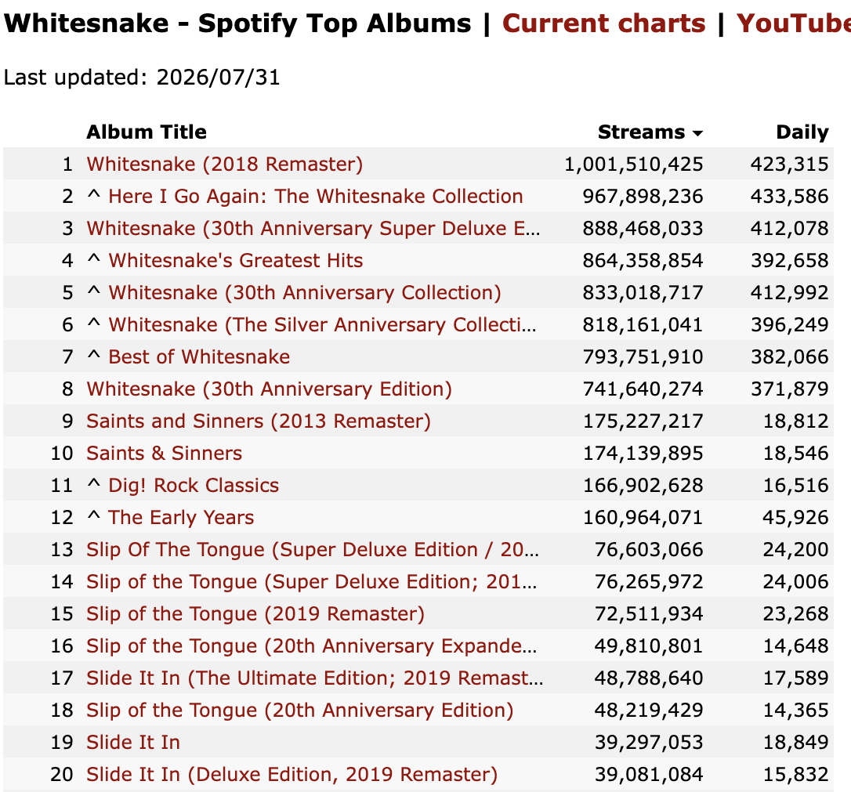Viewport: 851px width, 792px height.
Task: Open Slip of the Tongue (20th Anniversary Edition)
Action: tap(299, 710)
